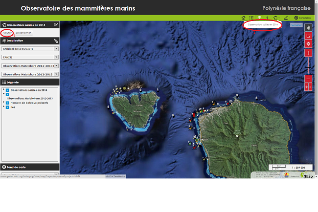The image size is (318, 212).
Task: Click the home icon in green toolbar
Action: coord(243,18)
